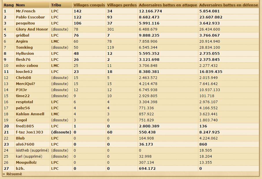The height and width of the screenshot is (179, 262).
Task: Select the value 101.718 in time22 row
Action: (x=207, y=96)
